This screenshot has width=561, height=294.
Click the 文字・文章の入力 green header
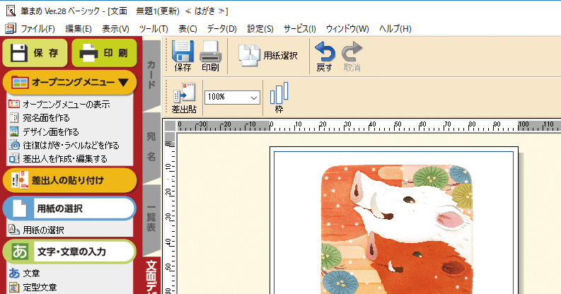pyautogui.click(x=69, y=252)
